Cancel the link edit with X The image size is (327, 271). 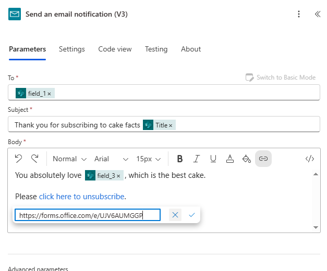point(175,215)
